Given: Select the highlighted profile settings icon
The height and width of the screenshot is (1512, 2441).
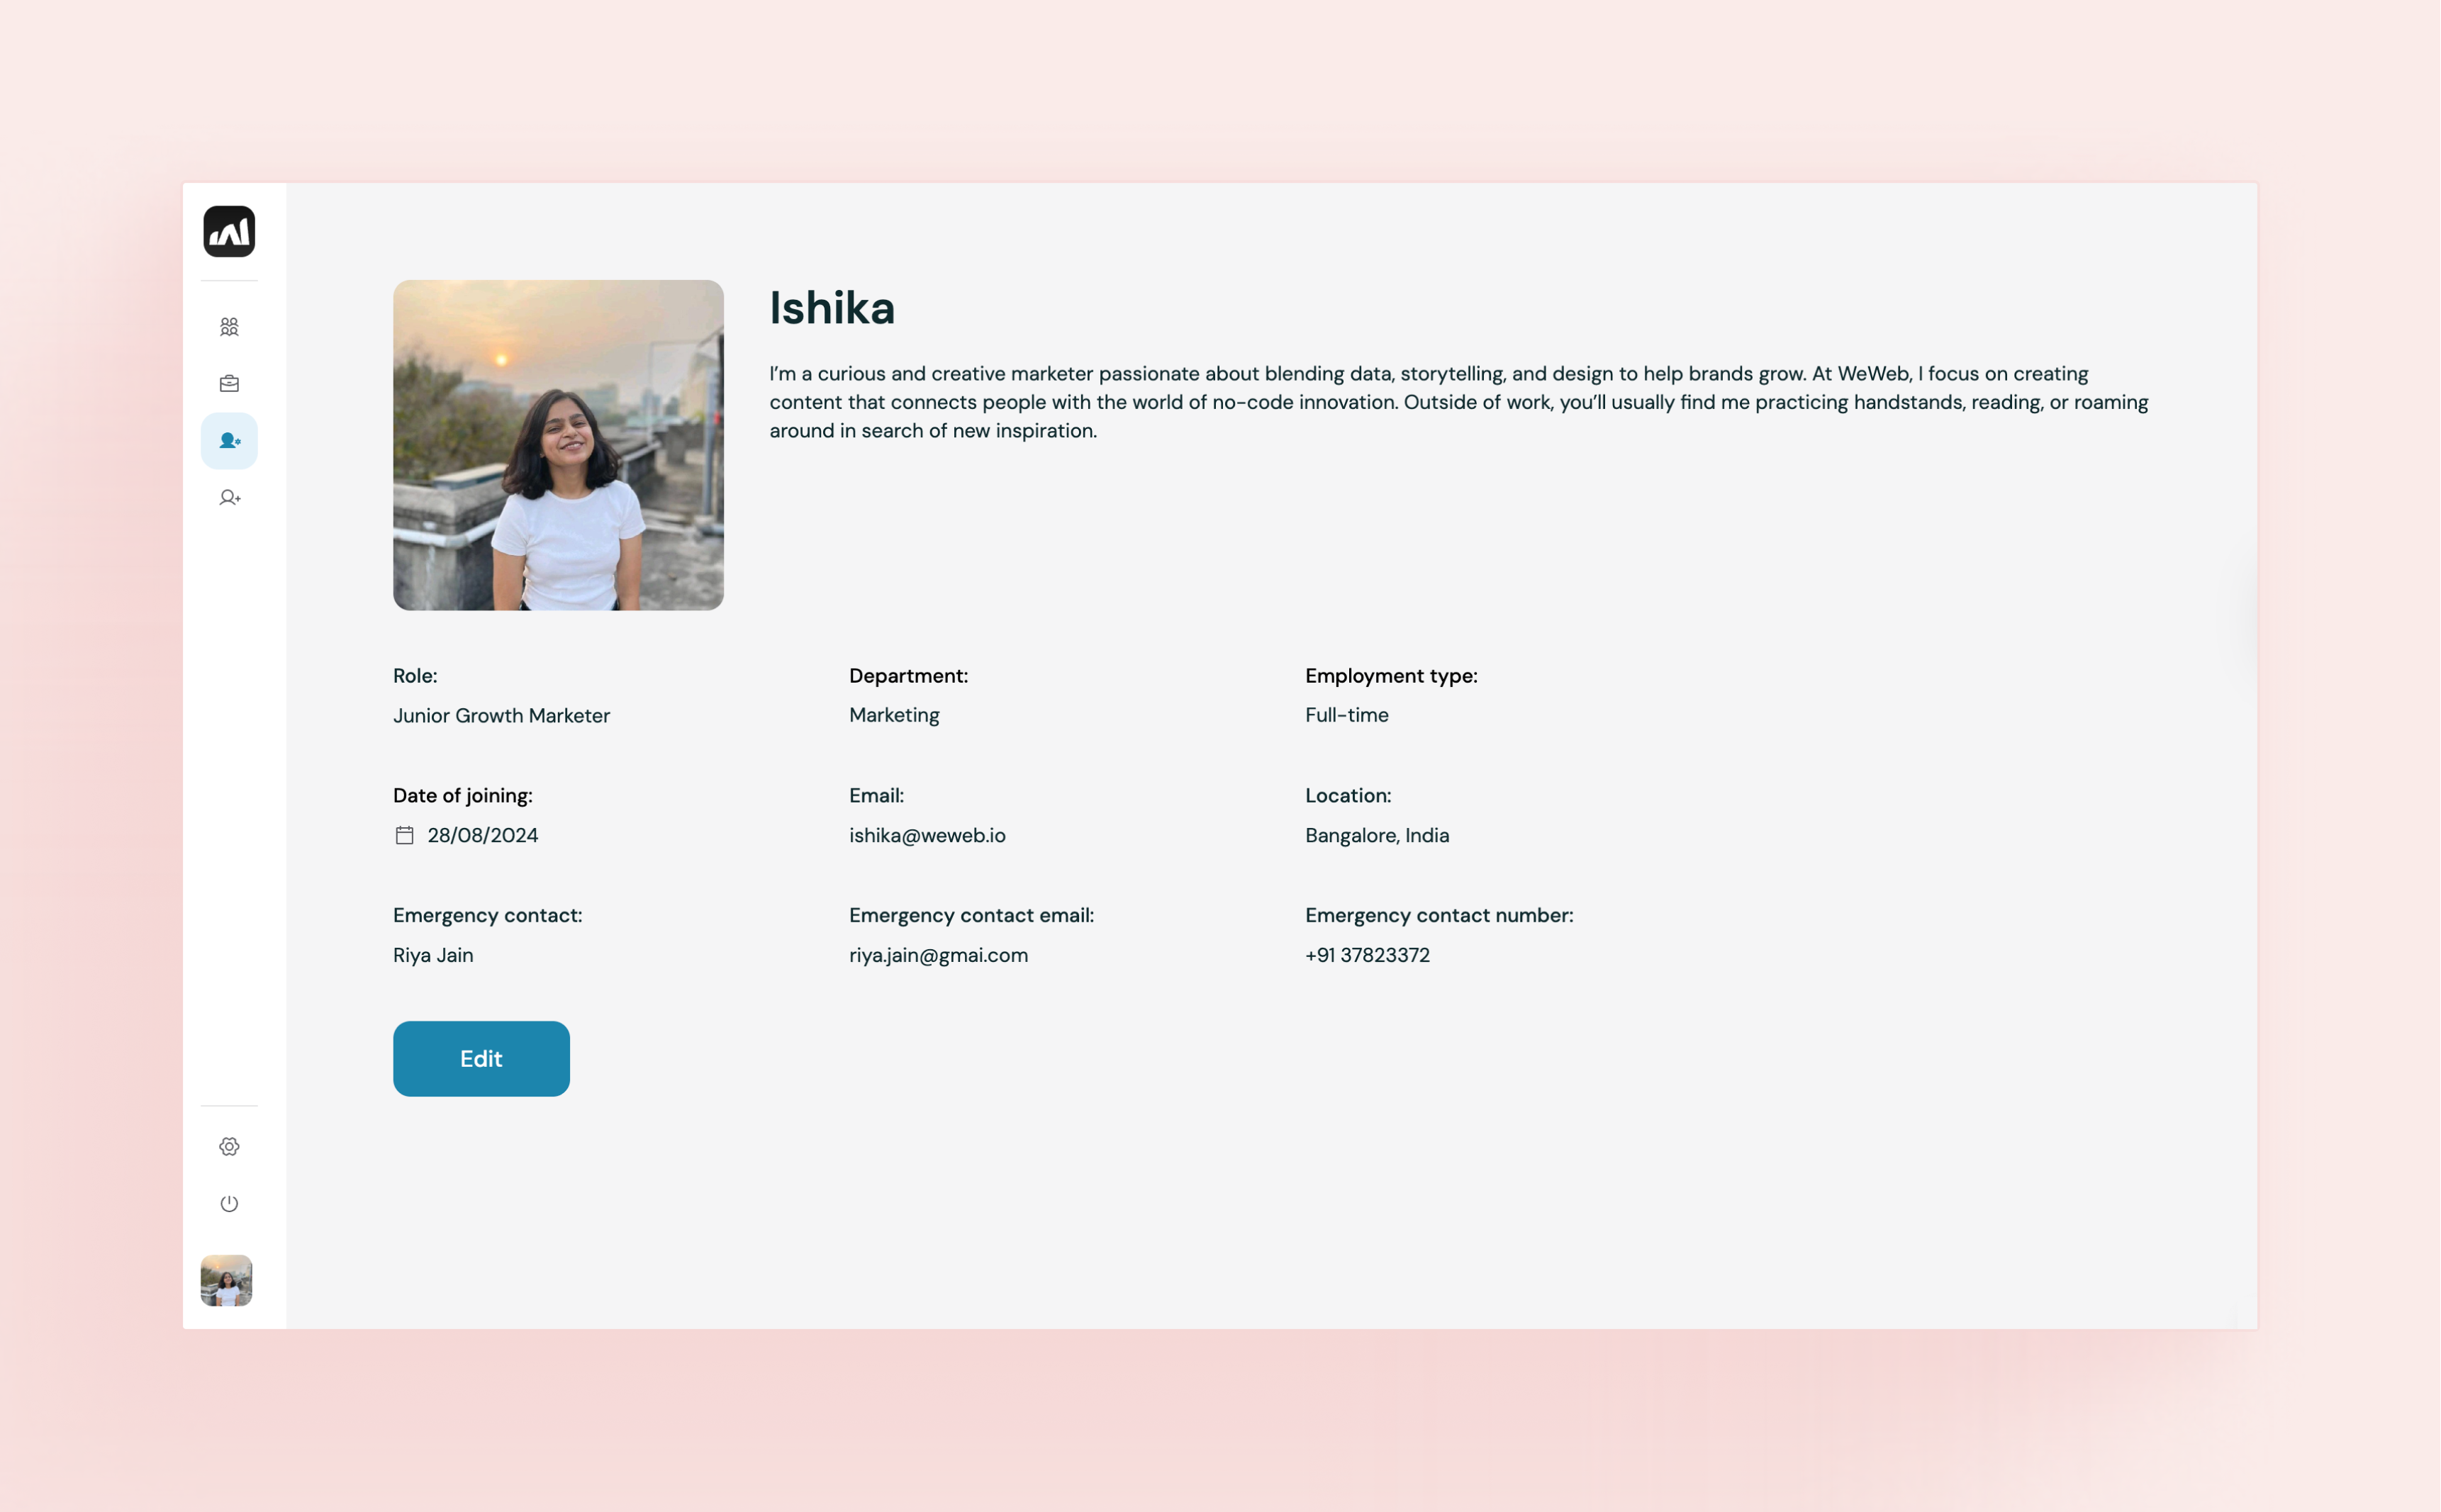Looking at the screenshot, I should tap(229, 441).
